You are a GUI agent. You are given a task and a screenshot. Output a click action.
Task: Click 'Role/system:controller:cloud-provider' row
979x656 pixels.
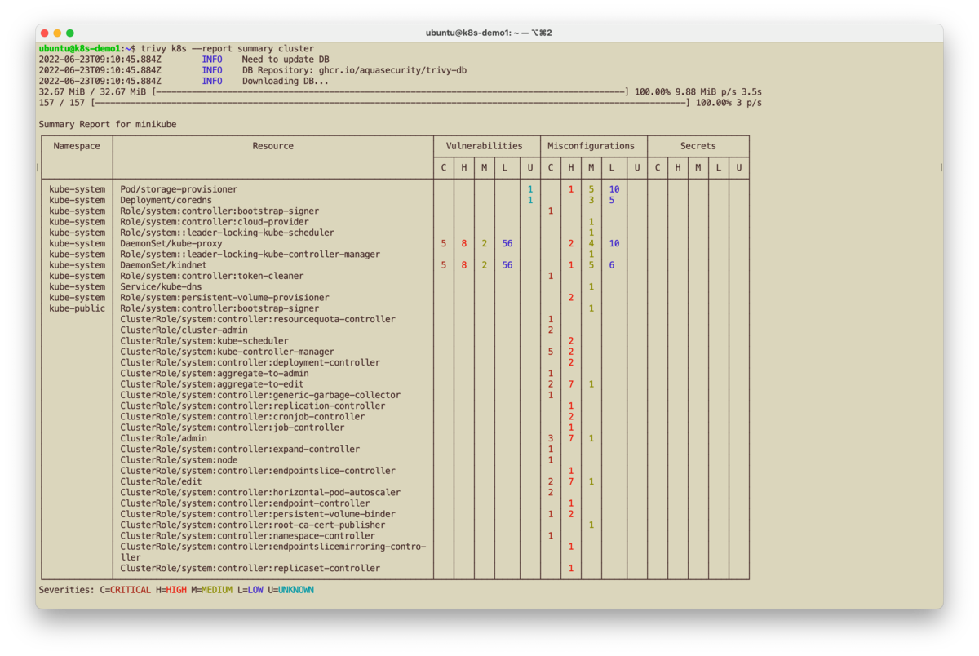tap(215, 222)
